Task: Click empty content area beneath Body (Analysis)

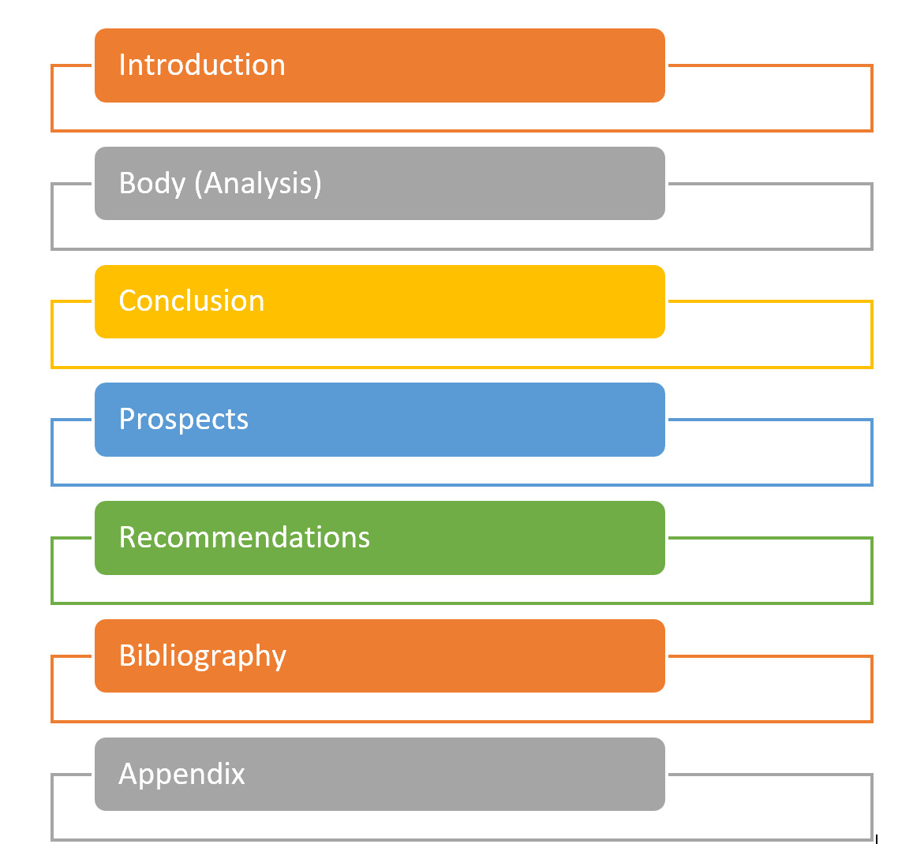Action: coord(462,234)
